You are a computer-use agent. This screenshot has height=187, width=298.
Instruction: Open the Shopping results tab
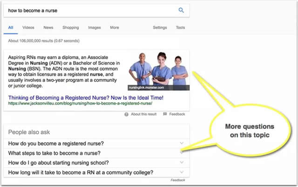tap(71, 28)
